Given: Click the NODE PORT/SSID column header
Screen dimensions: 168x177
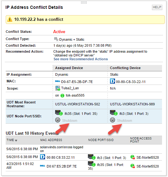Looking at the screenshot, I should point(101,140).
